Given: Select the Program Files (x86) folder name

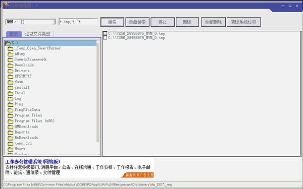Looking at the screenshot, I should pyautogui.click(x=34, y=121).
